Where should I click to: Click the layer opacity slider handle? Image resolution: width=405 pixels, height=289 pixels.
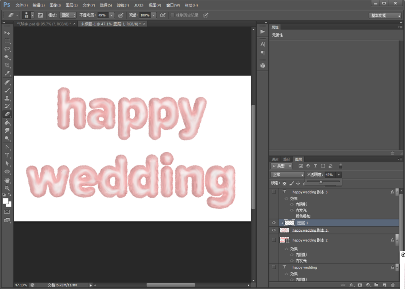tap(321, 182)
